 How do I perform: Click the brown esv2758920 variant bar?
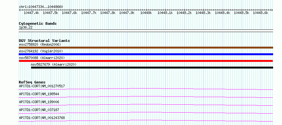146,48
